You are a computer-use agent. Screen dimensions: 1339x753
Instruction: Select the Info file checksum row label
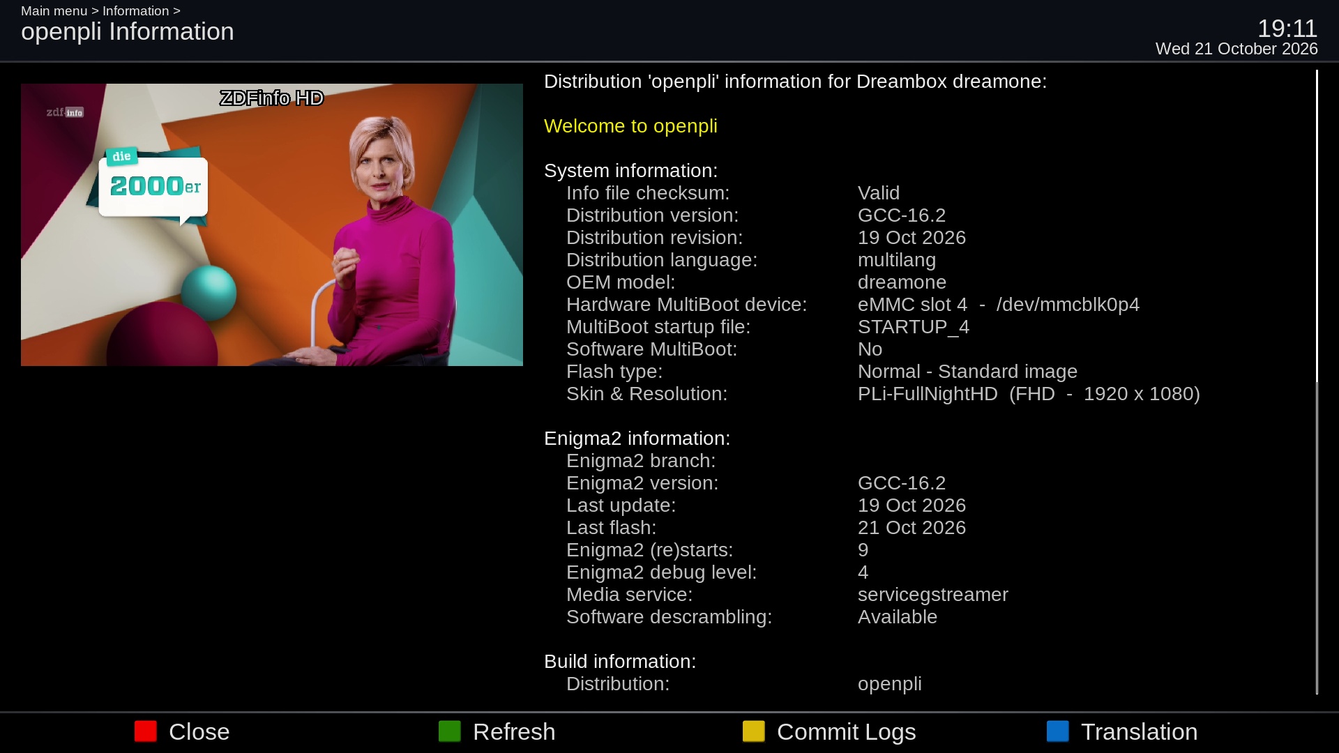648,193
